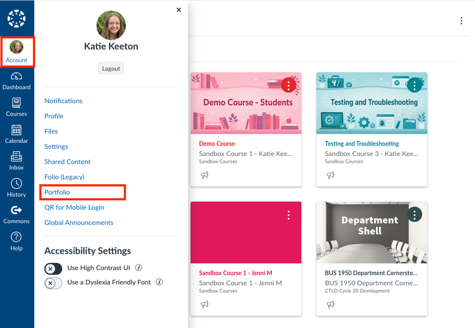
Task: Open Testing and Troubleshooting card options menu
Action: [414, 85]
